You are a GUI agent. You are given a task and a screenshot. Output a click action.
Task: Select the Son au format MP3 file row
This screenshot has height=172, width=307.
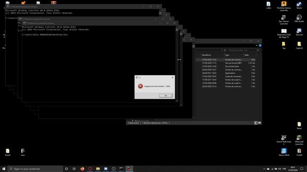coord(226,63)
